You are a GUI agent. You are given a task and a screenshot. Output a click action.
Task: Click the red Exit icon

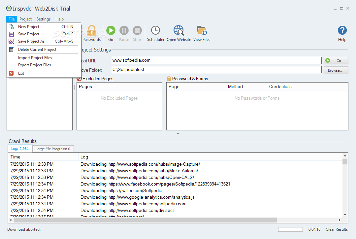pos(11,73)
